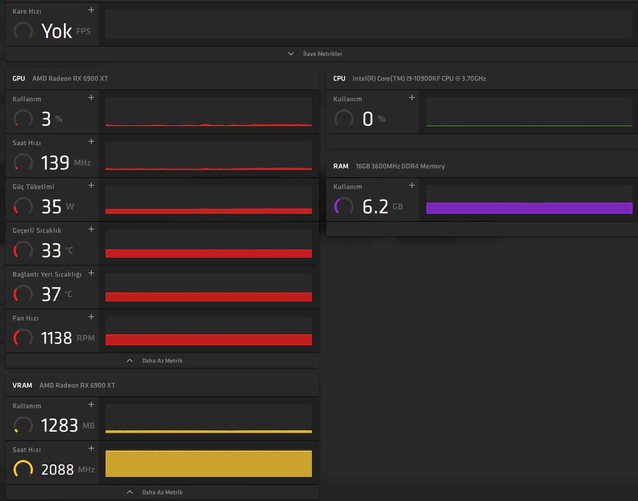Click the 33°C temperature gauge dial
This screenshot has width=638, height=501.
click(x=23, y=250)
